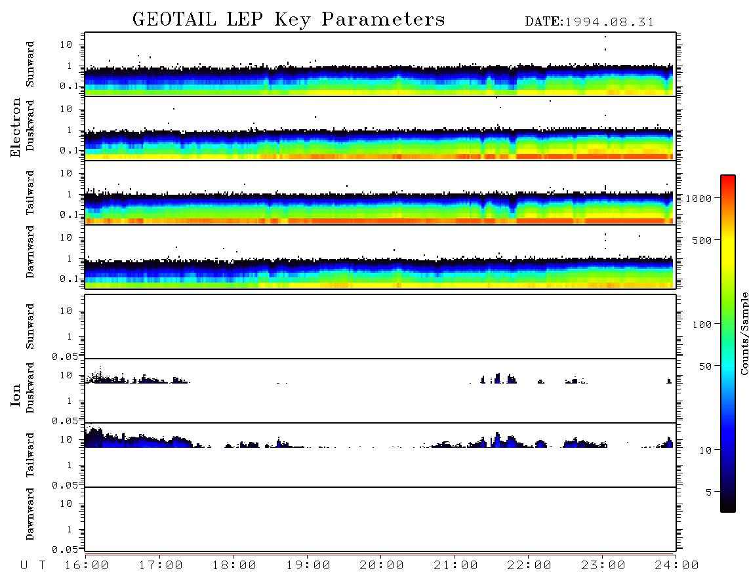749x577 pixels.
Task: Click the "21:00" time tick label
Action: click(x=455, y=565)
